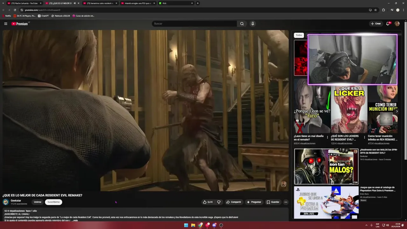This screenshot has height=229, width=407.
Task: Like the video with 2,4 K likes
Action: tap(208, 202)
